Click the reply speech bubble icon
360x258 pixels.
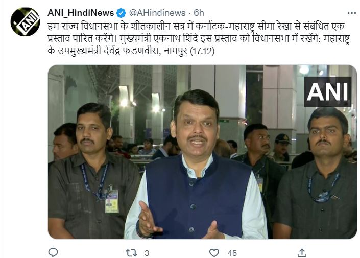click(x=53, y=253)
